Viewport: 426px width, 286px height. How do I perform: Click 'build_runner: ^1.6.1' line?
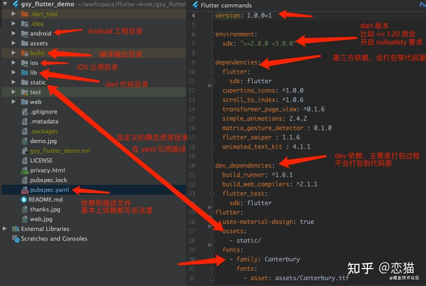point(258,175)
